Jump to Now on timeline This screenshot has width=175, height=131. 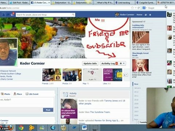click(136, 84)
